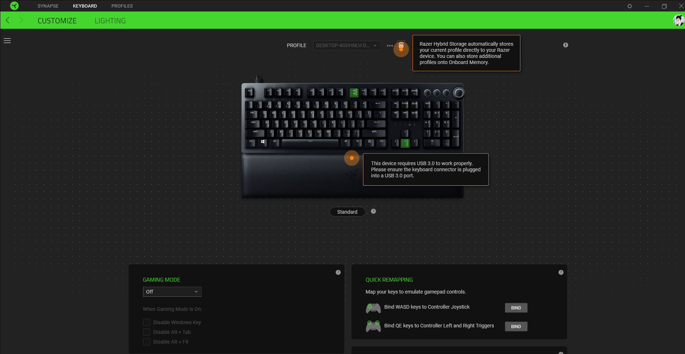Image resolution: width=685 pixels, height=354 pixels.
Task: Check the Disable Alt + F4 option
Action: point(147,342)
